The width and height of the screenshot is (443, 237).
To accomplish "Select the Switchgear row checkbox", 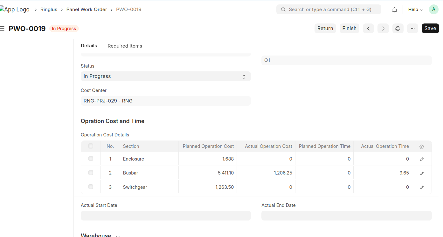I will (x=91, y=187).
